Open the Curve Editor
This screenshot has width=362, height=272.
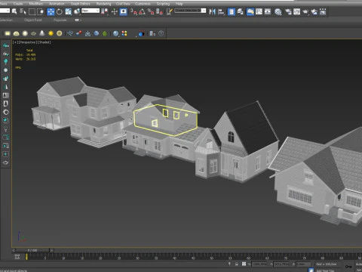[x=259, y=11]
